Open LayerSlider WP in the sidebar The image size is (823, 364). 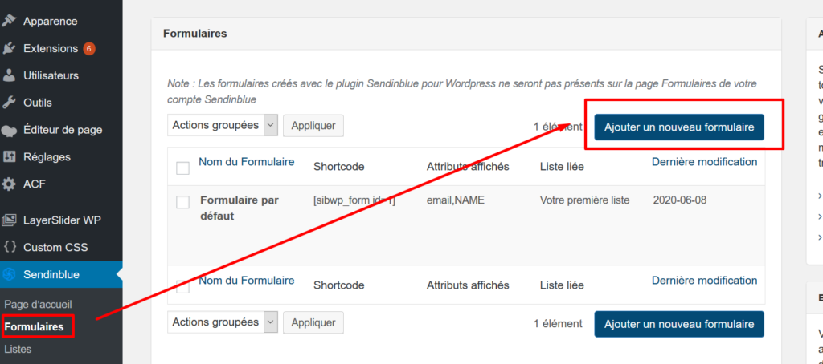61,220
